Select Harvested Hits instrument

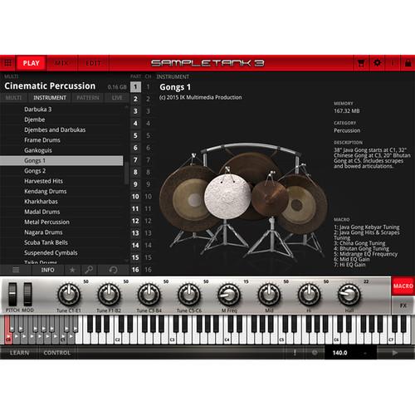pyautogui.click(x=61, y=181)
